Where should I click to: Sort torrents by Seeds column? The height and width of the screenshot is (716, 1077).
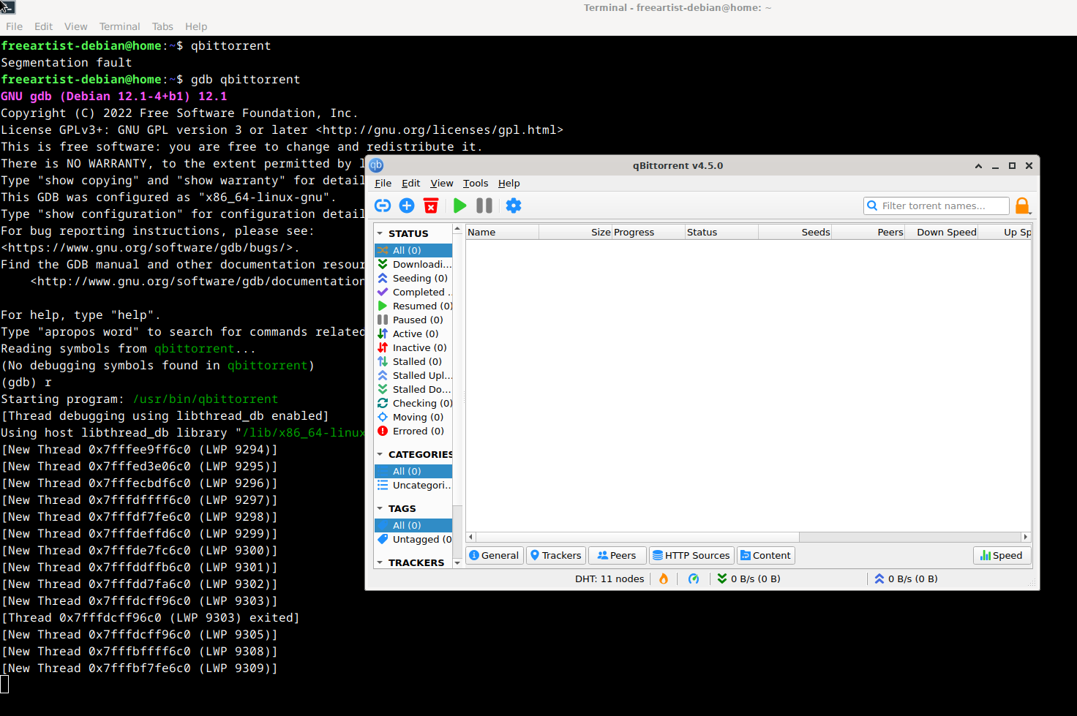point(795,232)
